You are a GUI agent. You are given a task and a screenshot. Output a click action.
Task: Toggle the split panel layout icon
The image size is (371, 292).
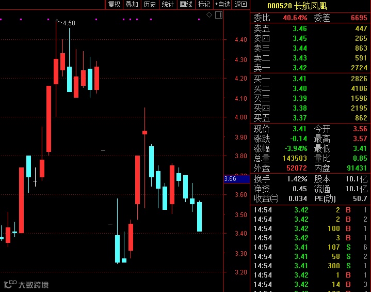click(x=219, y=15)
